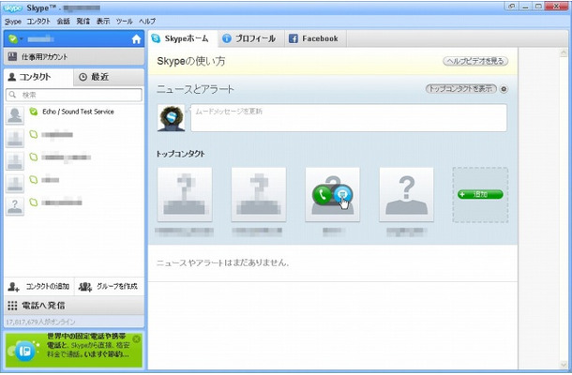Select the fourth top contact with question mark avatar

coord(406,194)
